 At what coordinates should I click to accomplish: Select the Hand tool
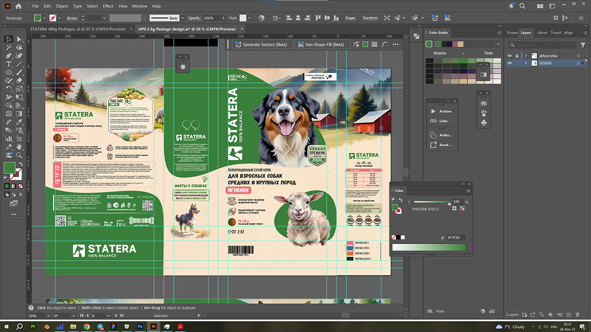pos(19,147)
